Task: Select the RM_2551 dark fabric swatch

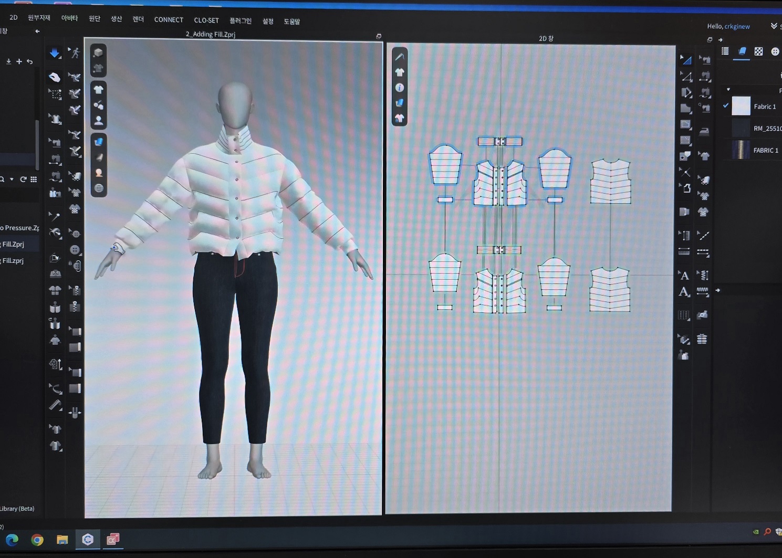Action: click(741, 128)
